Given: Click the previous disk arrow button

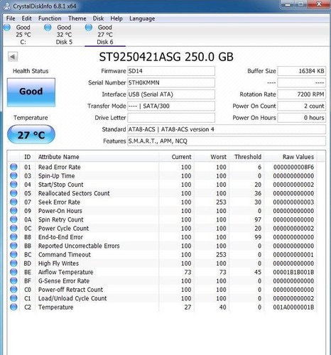Looking at the screenshot, I should [x=13, y=57].
